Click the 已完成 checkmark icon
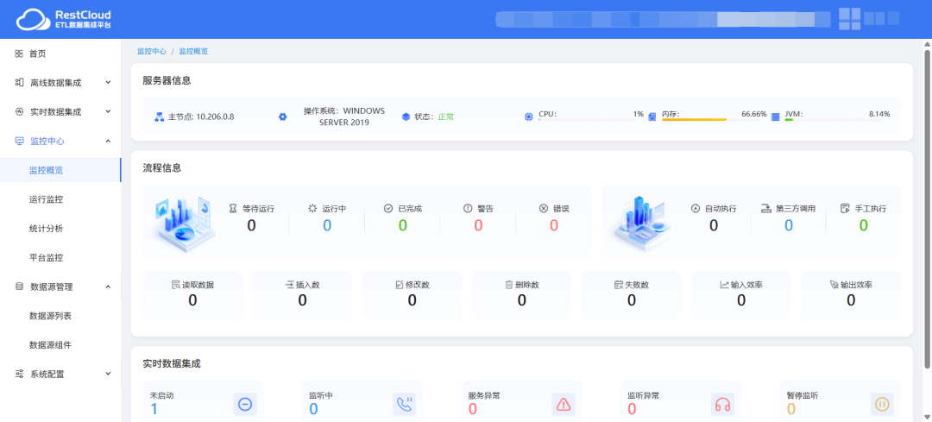Image resolution: width=932 pixels, height=422 pixels. pos(388,209)
